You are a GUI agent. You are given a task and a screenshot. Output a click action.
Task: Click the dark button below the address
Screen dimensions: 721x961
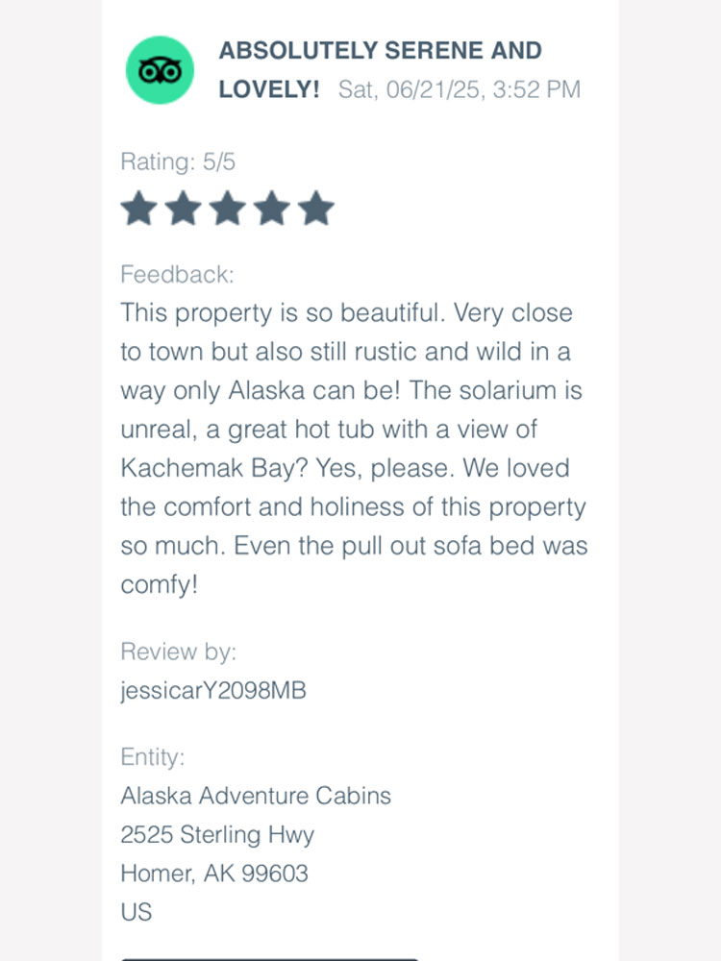coord(269,957)
